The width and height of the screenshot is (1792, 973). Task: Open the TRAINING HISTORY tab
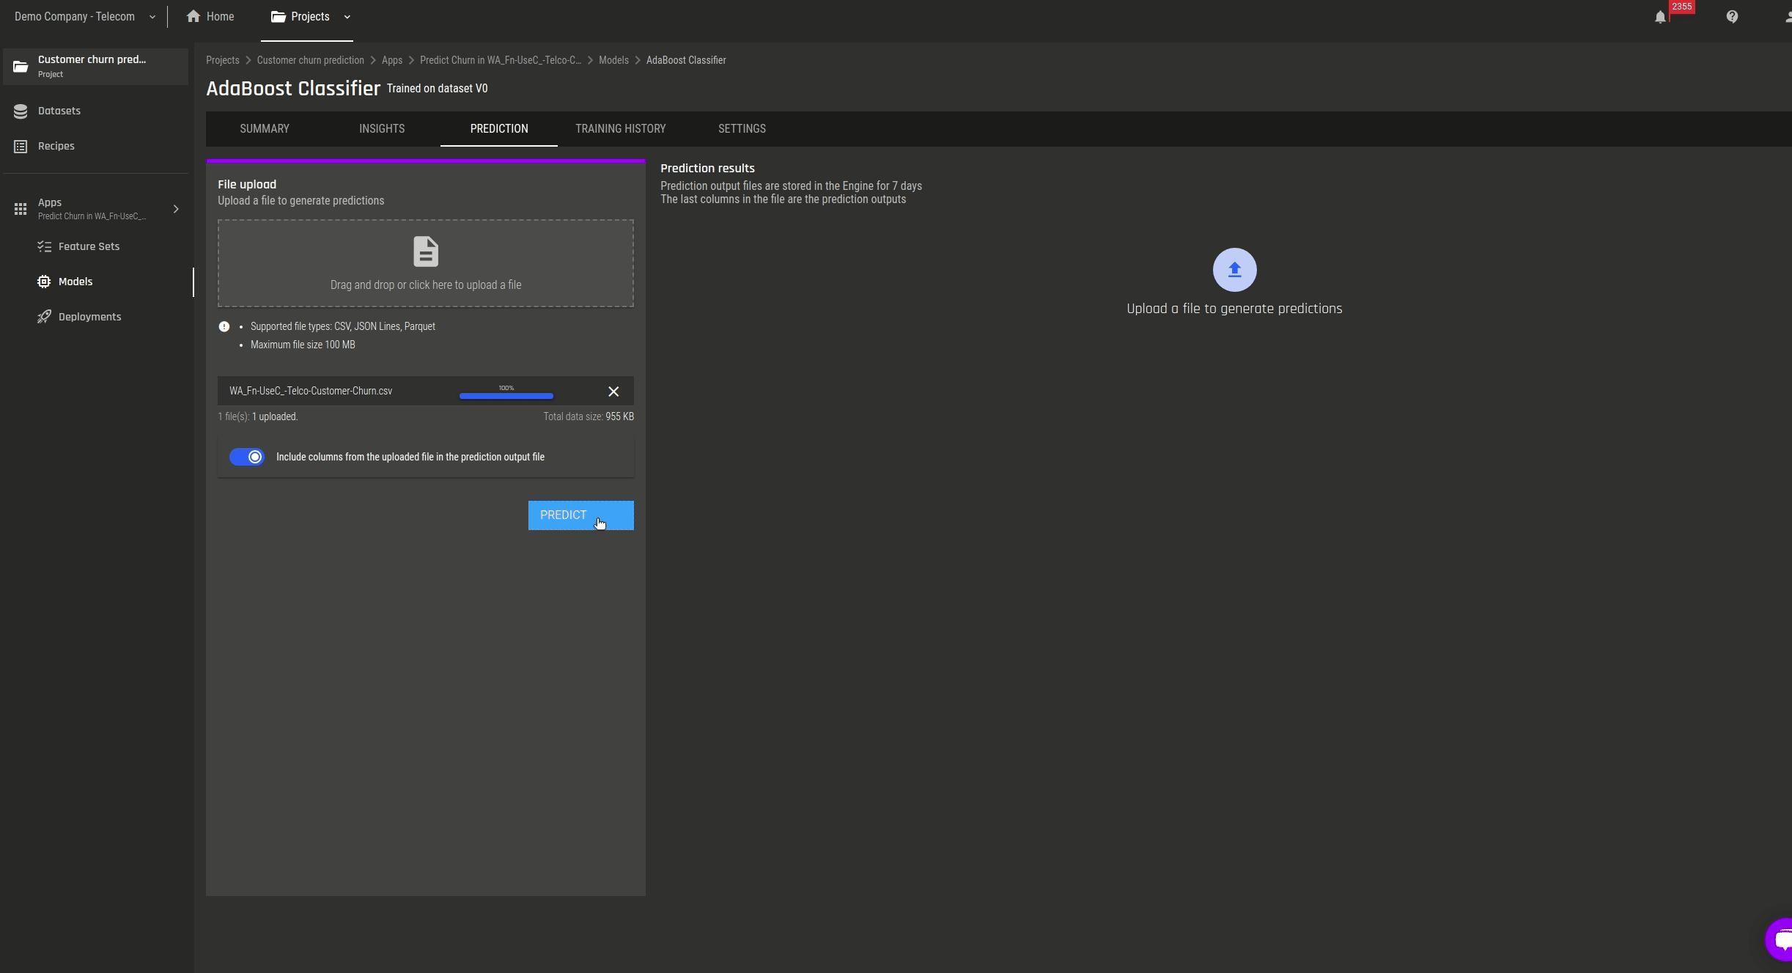621,128
